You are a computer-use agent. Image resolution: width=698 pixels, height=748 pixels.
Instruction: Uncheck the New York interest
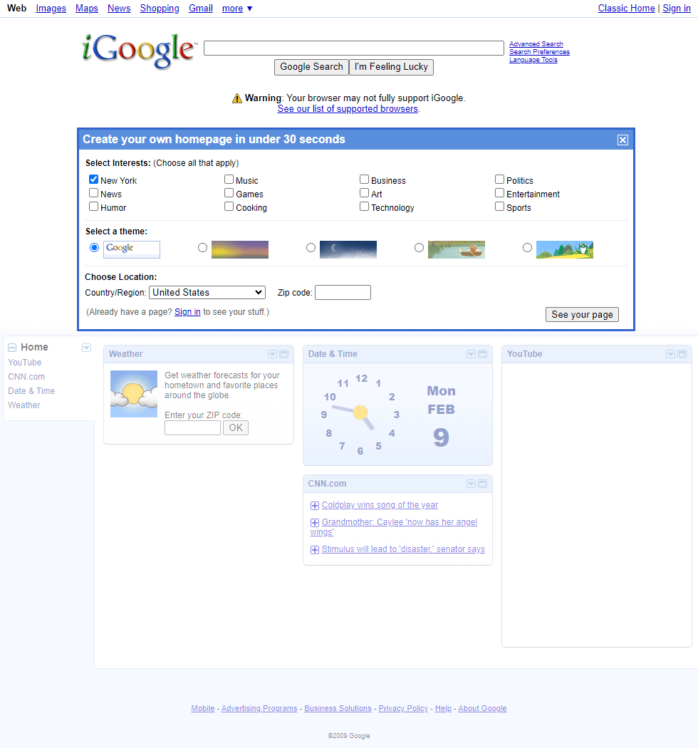tap(93, 180)
